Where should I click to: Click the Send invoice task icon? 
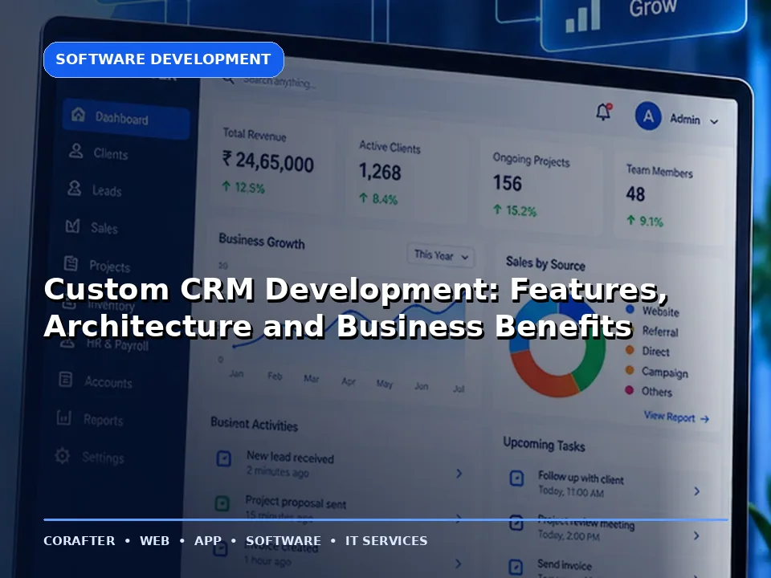(516, 567)
